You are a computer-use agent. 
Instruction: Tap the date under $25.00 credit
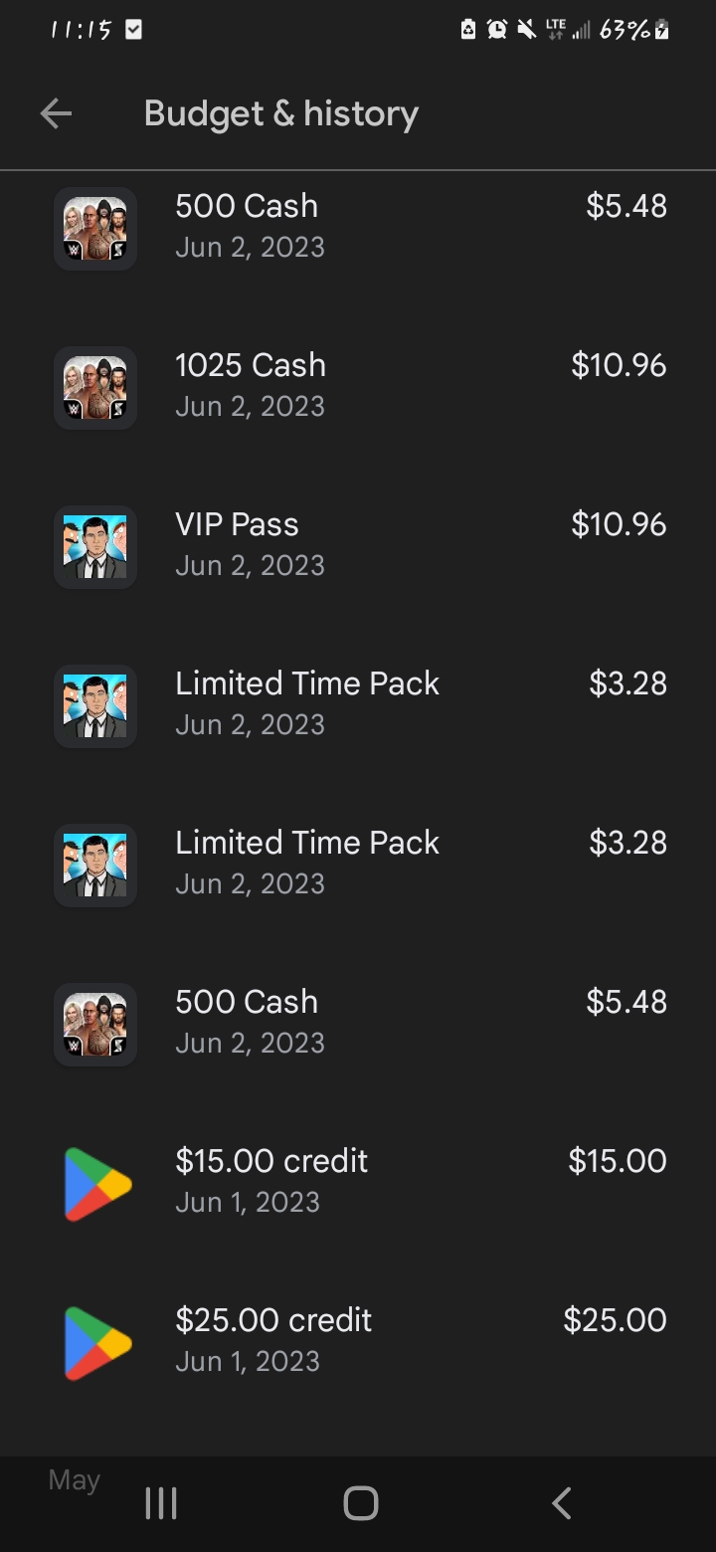coord(248,1361)
